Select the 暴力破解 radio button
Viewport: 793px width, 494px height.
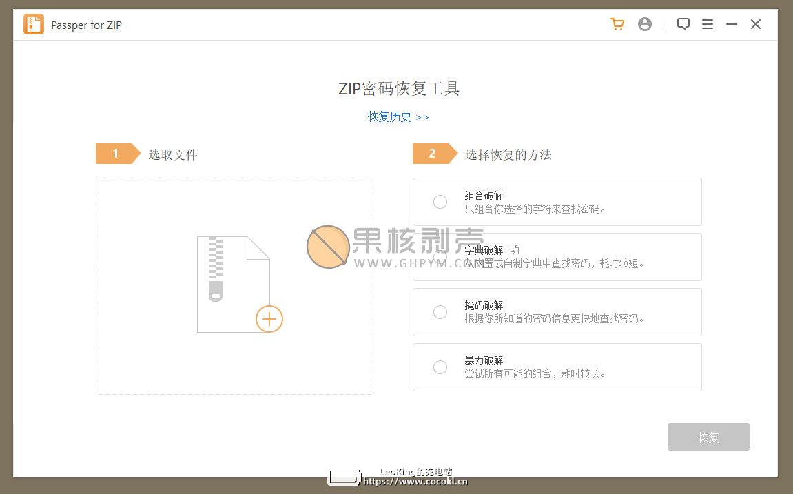tap(440, 367)
